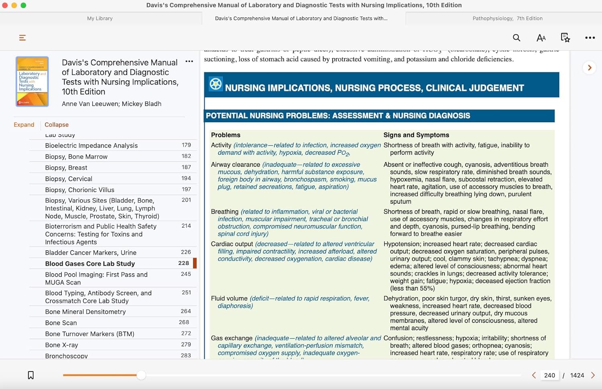The width and height of the screenshot is (602, 389).
Task: Go to next page with orange side chevron
Action: tap(589, 68)
